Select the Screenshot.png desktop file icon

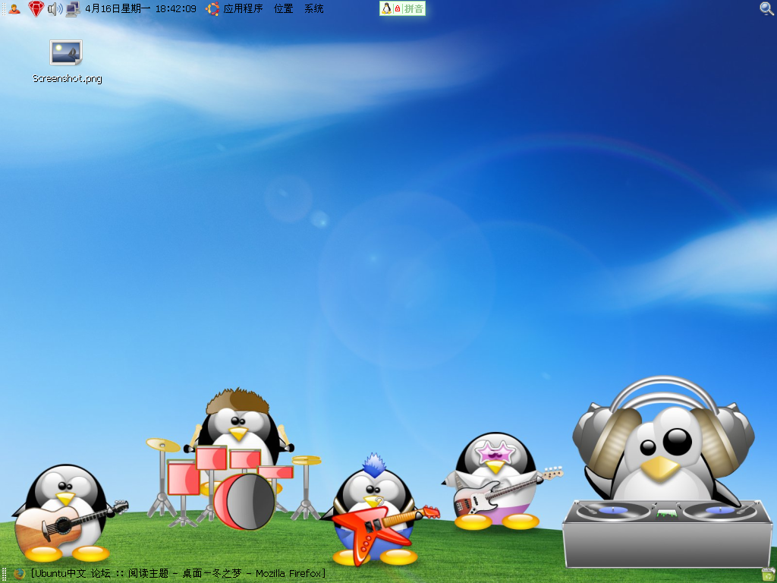tap(66, 52)
